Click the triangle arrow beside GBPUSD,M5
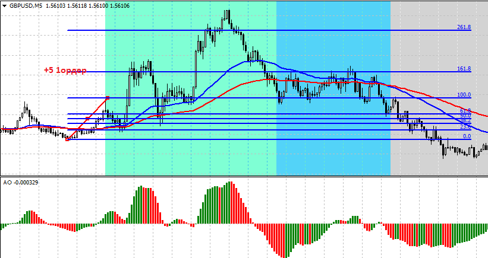The image size is (488, 258). tap(4, 6)
